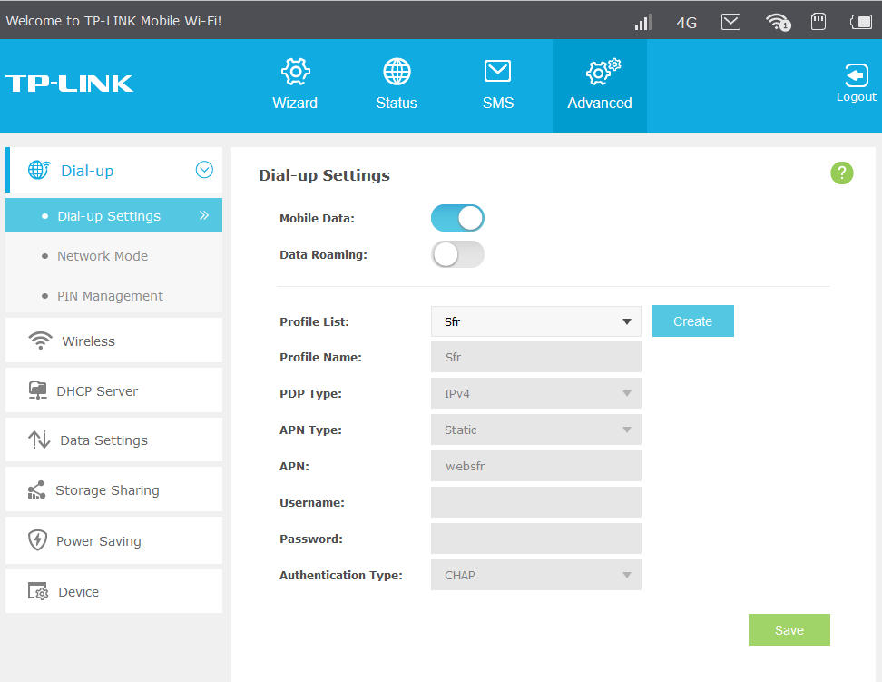The width and height of the screenshot is (882, 682).
Task: Click the Dial-up Settings page heading
Action: click(x=324, y=175)
